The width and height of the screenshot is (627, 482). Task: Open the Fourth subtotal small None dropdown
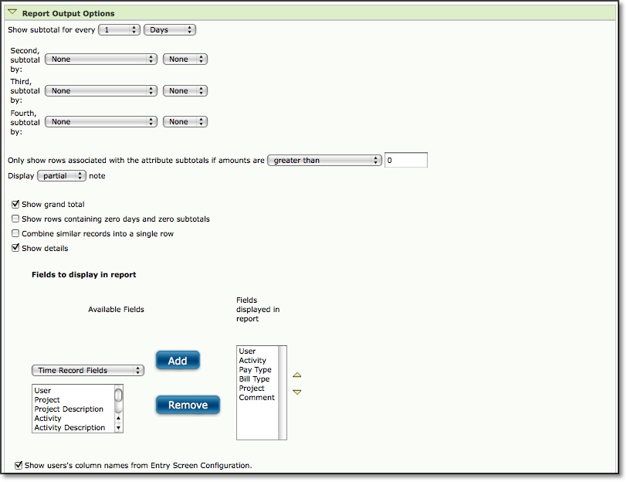(x=185, y=121)
